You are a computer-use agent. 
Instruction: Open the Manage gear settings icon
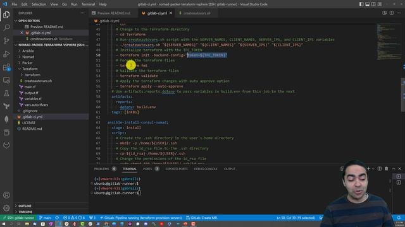click(x=6, y=208)
